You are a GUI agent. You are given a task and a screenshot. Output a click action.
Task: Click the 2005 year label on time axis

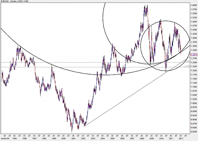[112, 138]
